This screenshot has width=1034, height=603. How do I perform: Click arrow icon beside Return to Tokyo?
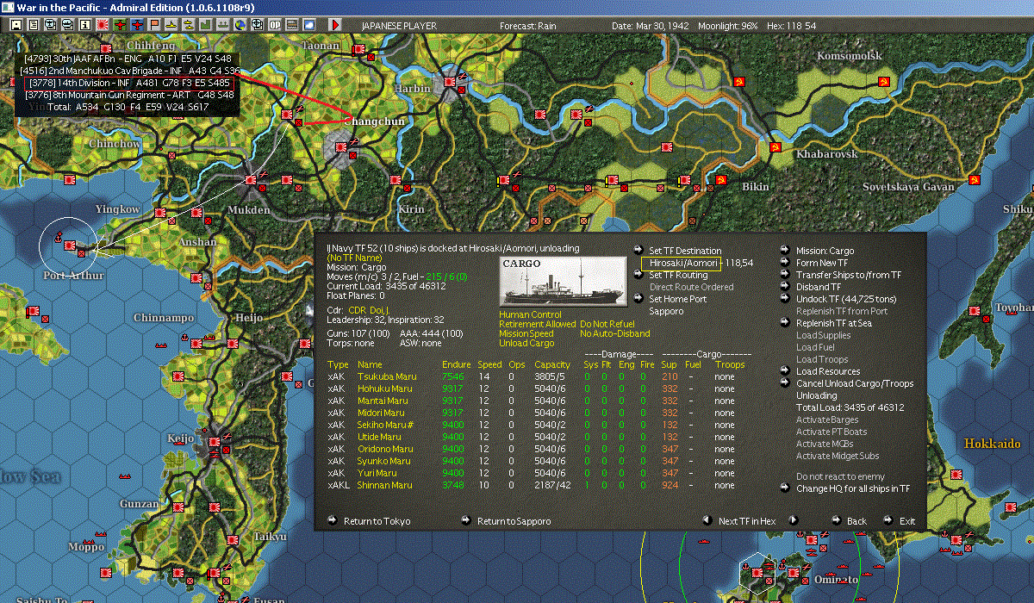[x=333, y=521]
